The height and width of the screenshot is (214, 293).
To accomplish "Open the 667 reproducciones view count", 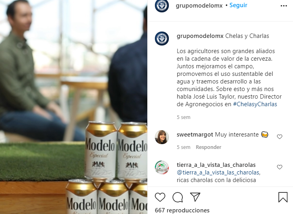I will (x=182, y=210).
